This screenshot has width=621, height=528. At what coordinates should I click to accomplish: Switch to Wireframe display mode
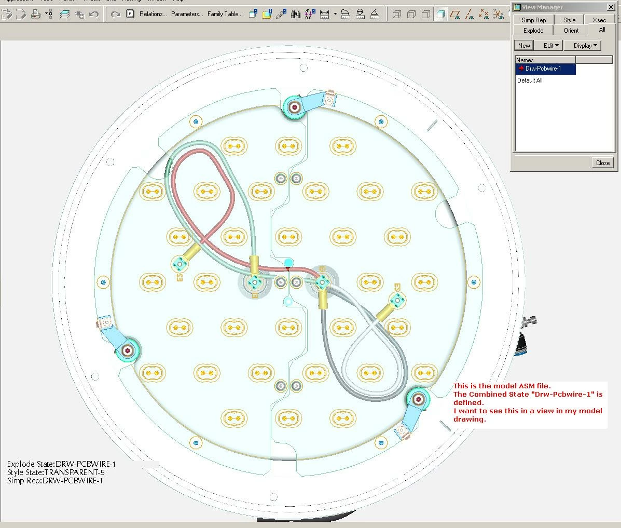tap(397, 15)
